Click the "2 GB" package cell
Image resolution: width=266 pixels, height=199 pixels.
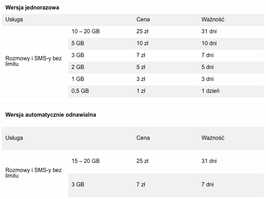[78, 67]
